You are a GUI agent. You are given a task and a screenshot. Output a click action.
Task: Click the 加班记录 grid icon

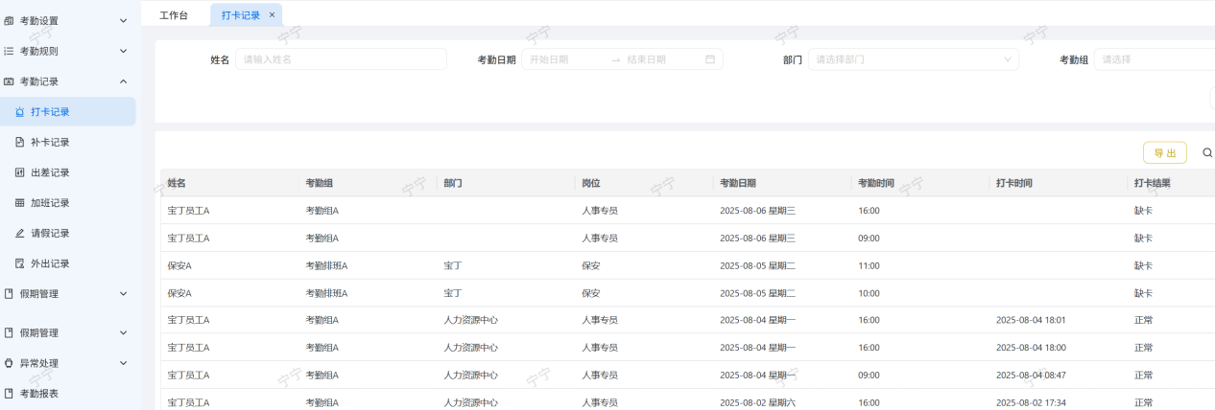(20, 203)
